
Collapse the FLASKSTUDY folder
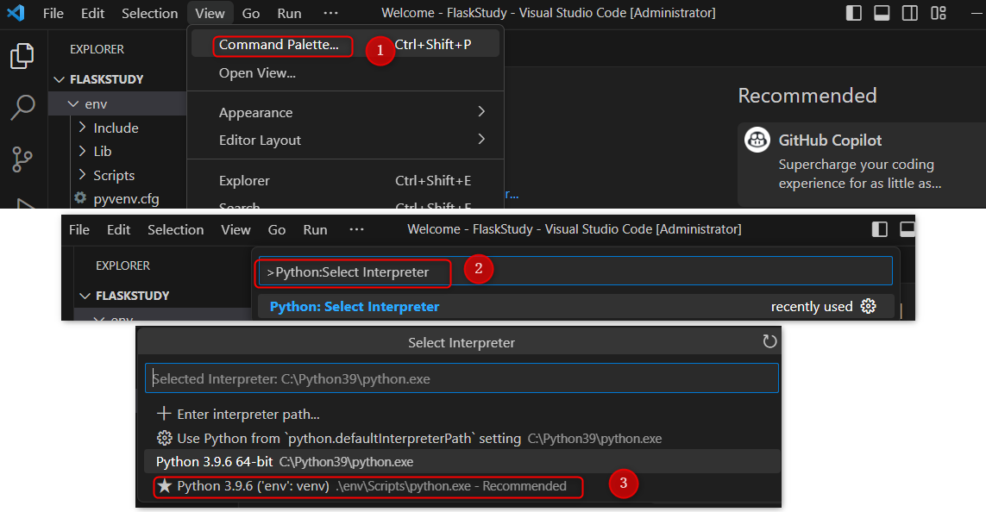pos(58,78)
